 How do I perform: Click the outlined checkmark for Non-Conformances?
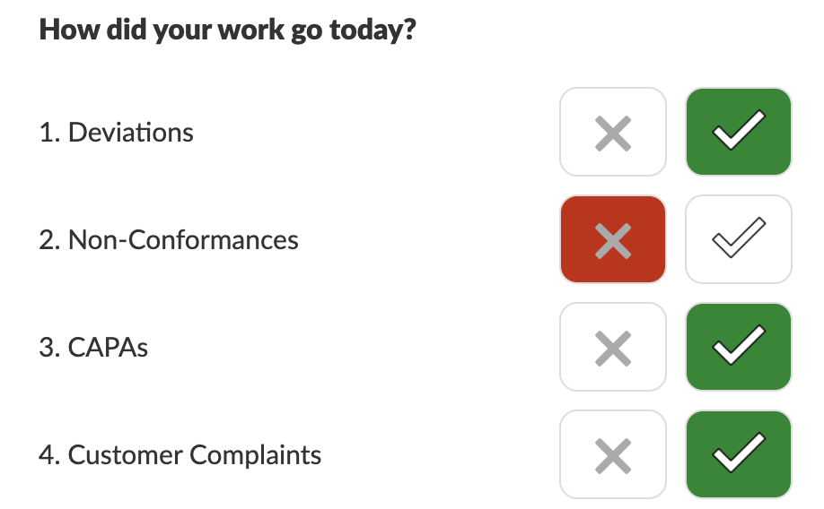tap(738, 239)
